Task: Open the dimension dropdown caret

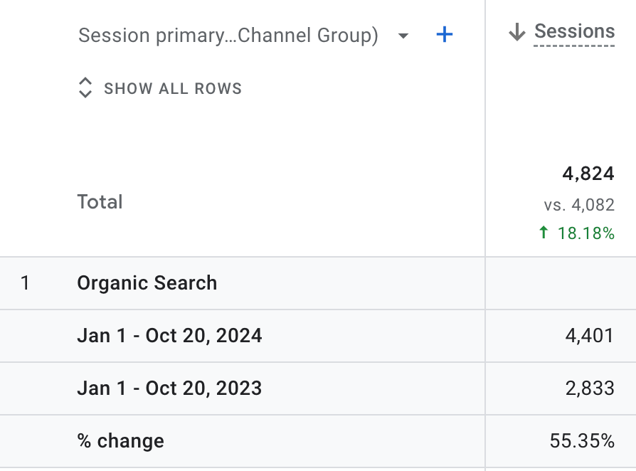Action: [x=403, y=36]
